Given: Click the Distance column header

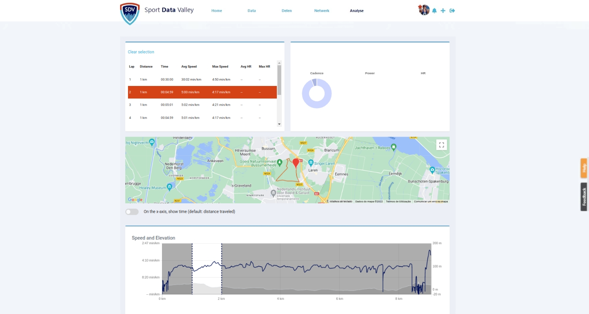Looking at the screenshot, I should [x=146, y=67].
